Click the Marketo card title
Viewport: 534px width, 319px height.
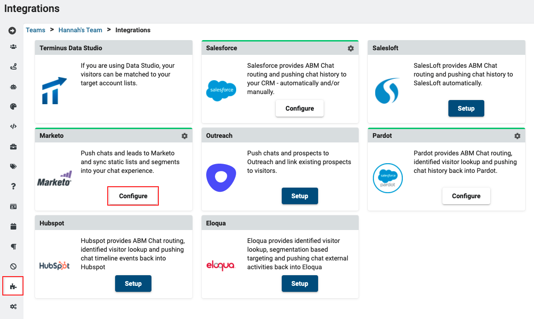click(x=52, y=136)
